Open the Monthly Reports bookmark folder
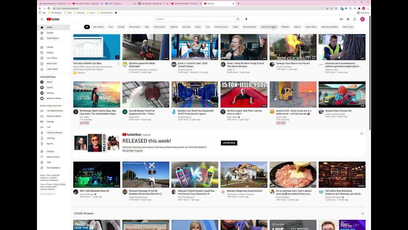This screenshot has width=408, height=230. point(106,13)
